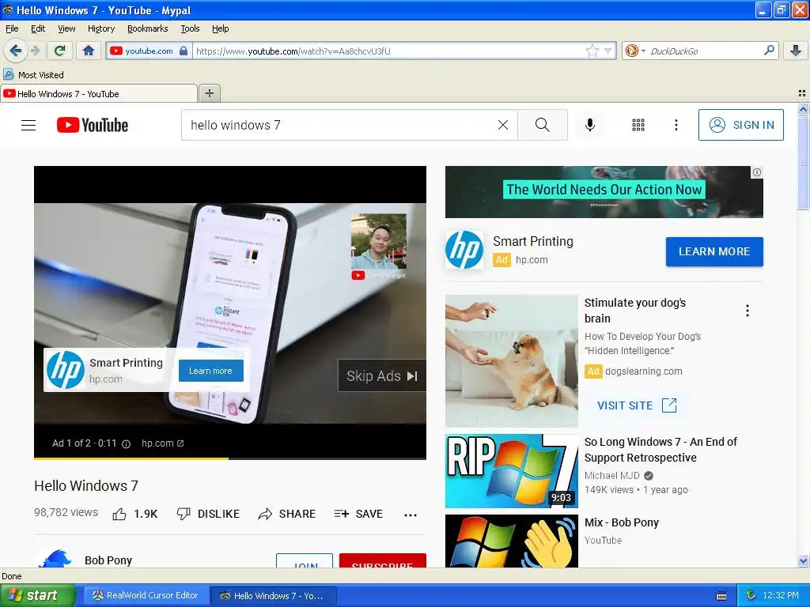Click SAVE to add to playlist
810x607 pixels.
pyautogui.click(x=358, y=514)
